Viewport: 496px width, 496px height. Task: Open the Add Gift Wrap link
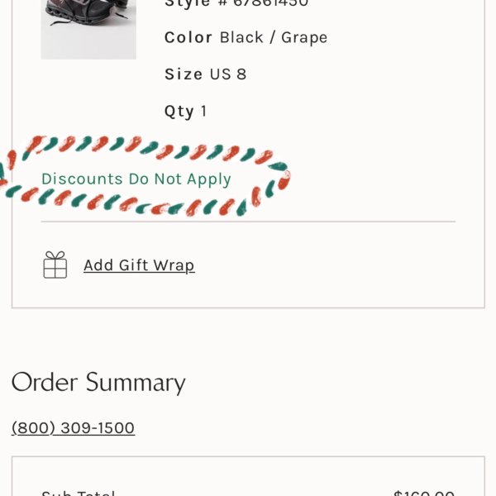[139, 265]
